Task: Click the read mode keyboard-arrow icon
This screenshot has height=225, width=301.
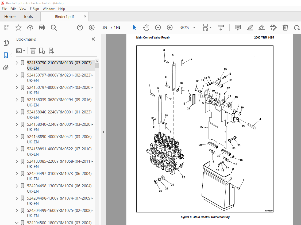Action: pyautogui.click(x=221, y=28)
